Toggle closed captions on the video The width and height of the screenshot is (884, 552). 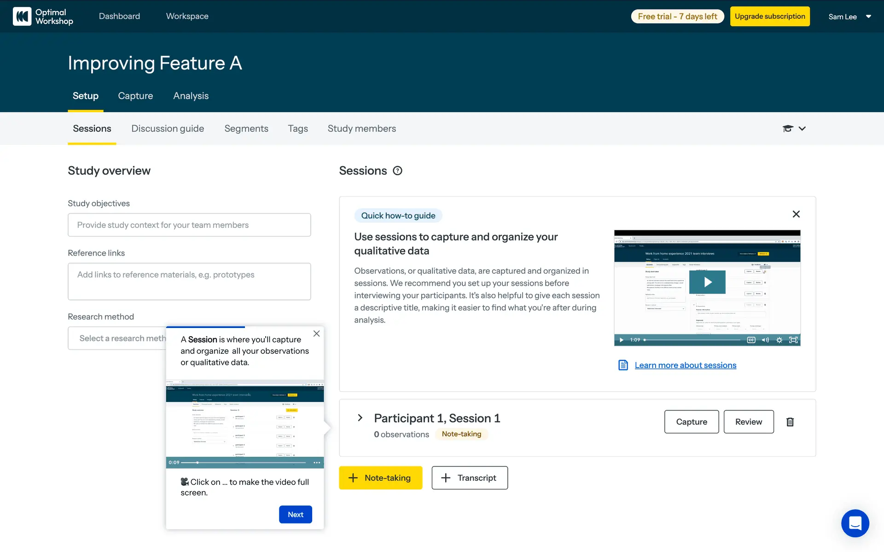751,340
